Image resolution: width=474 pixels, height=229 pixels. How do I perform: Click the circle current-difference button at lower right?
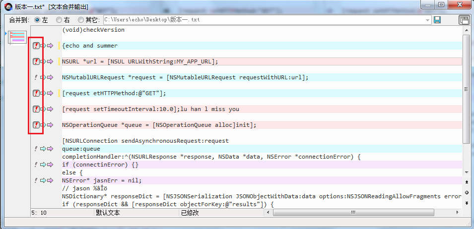pos(467,192)
